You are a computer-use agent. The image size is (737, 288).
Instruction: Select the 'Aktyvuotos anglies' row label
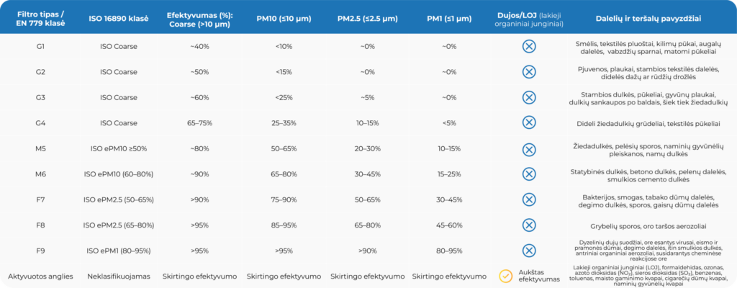coord(40,276)
